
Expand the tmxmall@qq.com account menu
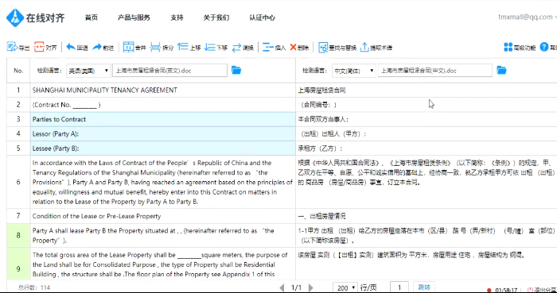(x=527, y=17)
